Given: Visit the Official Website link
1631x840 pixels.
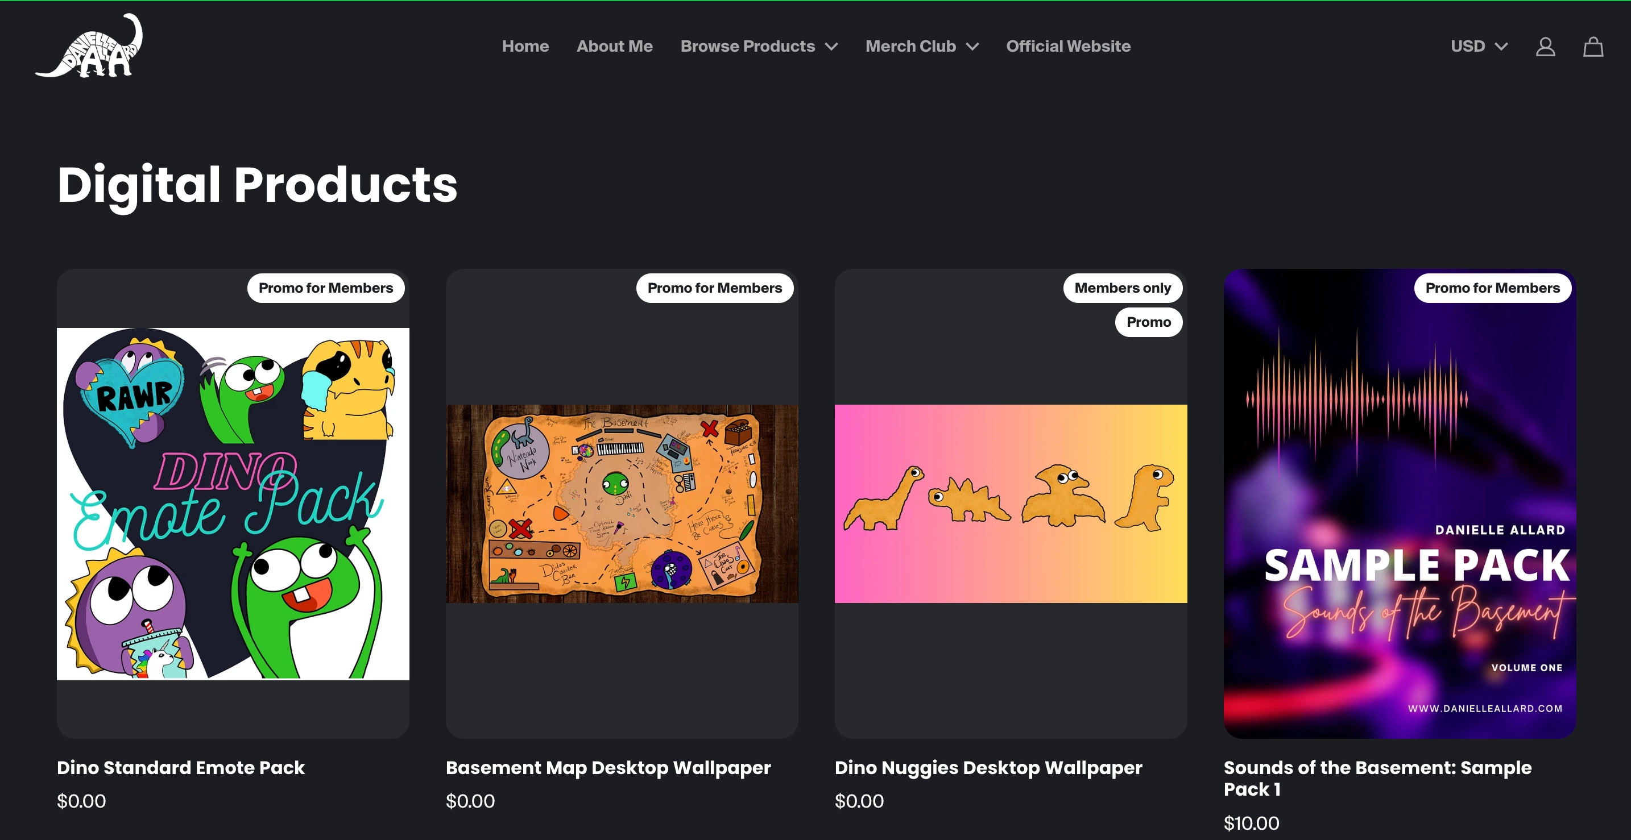Looking at the screenshot, I should tap(1067, 46).
